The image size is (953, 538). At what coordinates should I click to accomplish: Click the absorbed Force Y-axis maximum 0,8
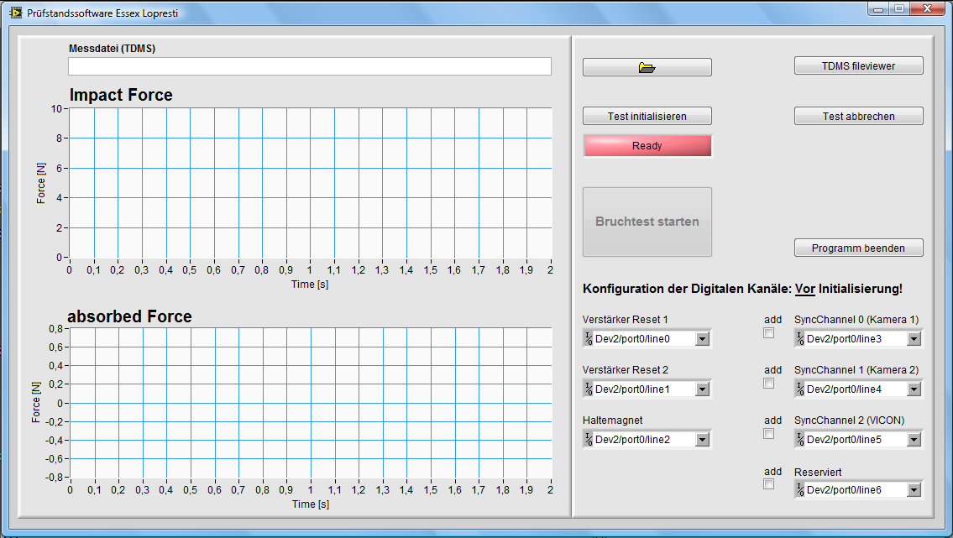click(56, 328)
